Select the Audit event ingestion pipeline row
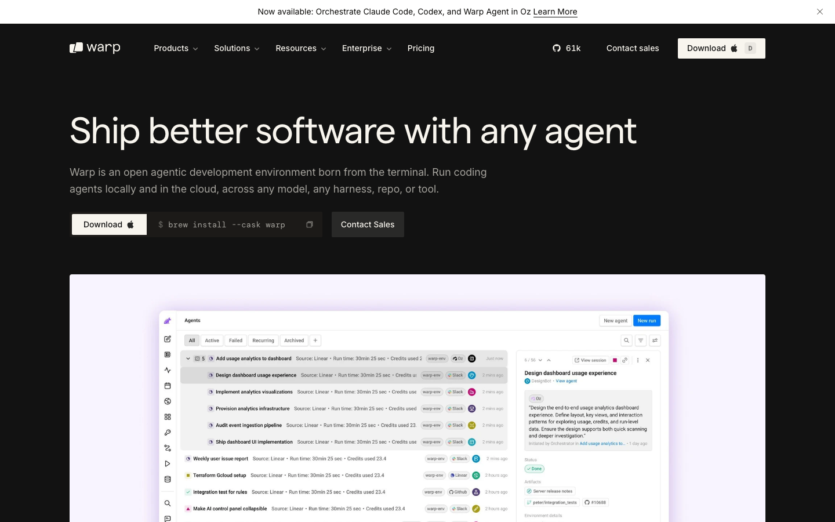The height and width of the screenshot is (522, 835). pyautogui.click(x=344, y=425)
